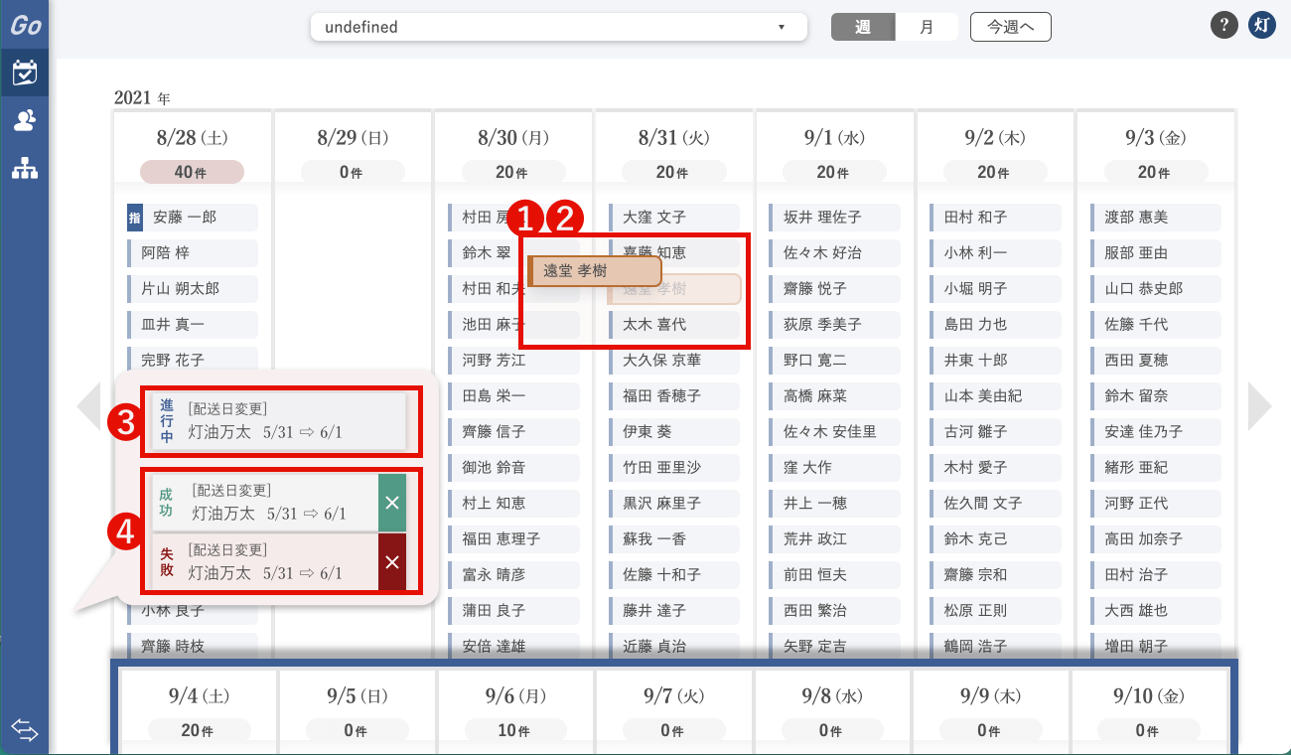
Task: Select 近藤 貞治 entry
Action: 674,647
